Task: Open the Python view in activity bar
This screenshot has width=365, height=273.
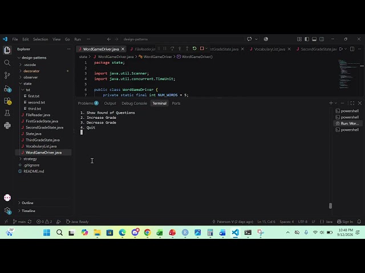Action: click(x=7, y=126)
